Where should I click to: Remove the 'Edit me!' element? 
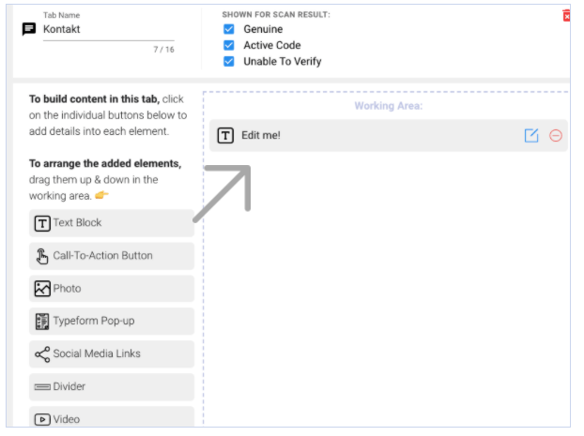pos(556,135)
